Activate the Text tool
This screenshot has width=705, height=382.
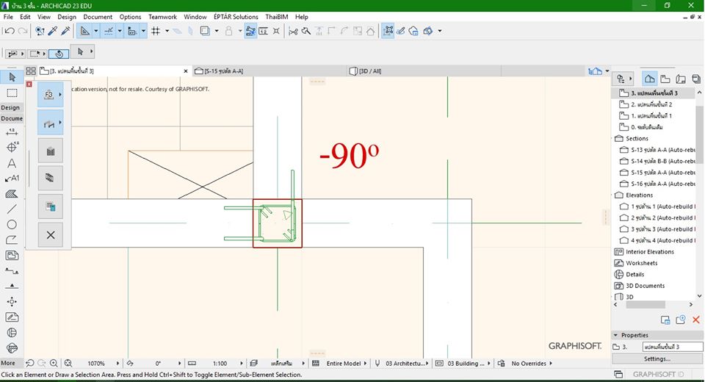(12, 163)
